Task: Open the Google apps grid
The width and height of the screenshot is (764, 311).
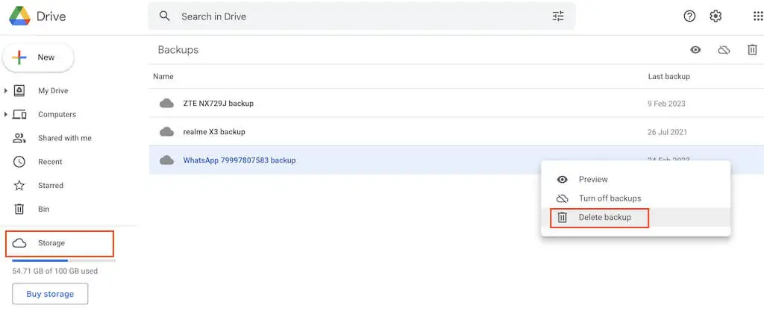Action: click(x=757, y=16)
